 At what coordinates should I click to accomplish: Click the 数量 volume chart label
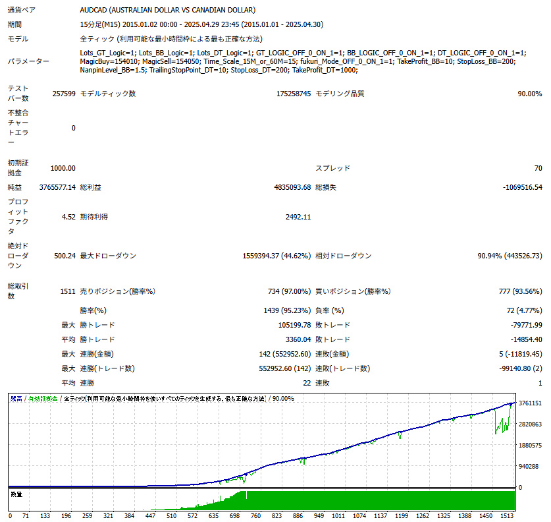tap(16, 494)
